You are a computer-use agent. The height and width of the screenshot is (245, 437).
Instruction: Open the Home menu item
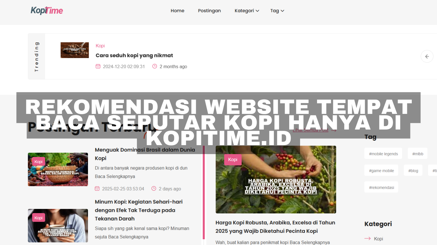(x=178, y=11)
